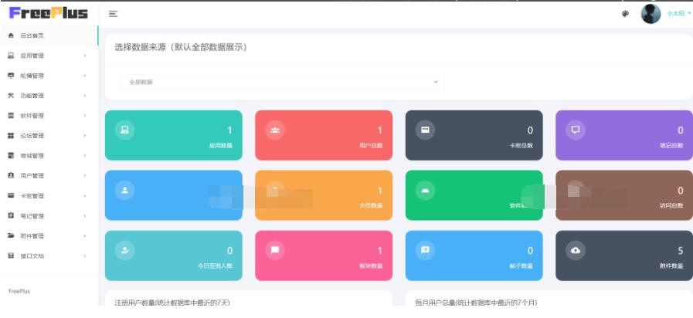Click the message icon on 帖子数量 card
This screenshot has width=693, height=318.
(425, 250)
